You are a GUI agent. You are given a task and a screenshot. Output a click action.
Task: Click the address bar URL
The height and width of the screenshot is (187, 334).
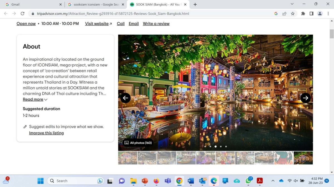point(113,14)
